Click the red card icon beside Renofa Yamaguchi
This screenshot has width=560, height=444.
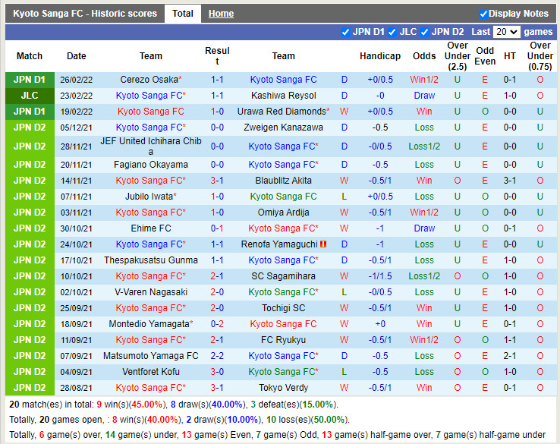point(323,244)
